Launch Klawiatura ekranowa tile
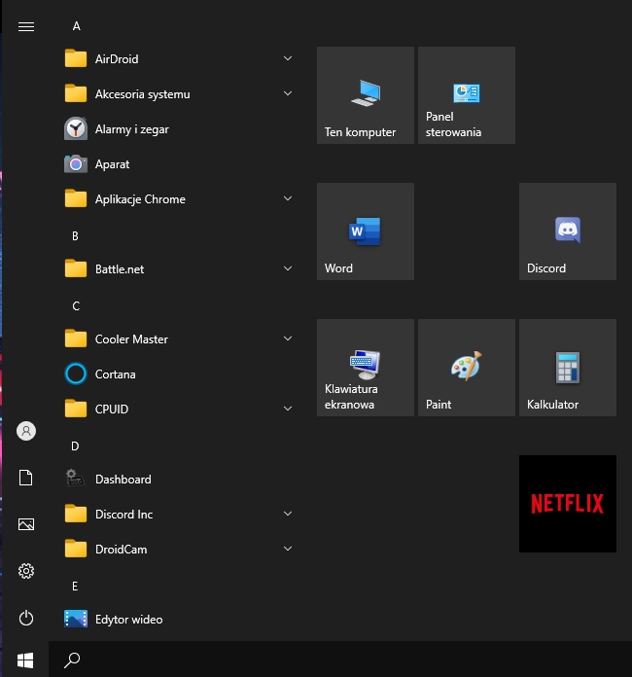Viewport: 632px width, 677px height. pyautogui.click(x=366, y=368)
